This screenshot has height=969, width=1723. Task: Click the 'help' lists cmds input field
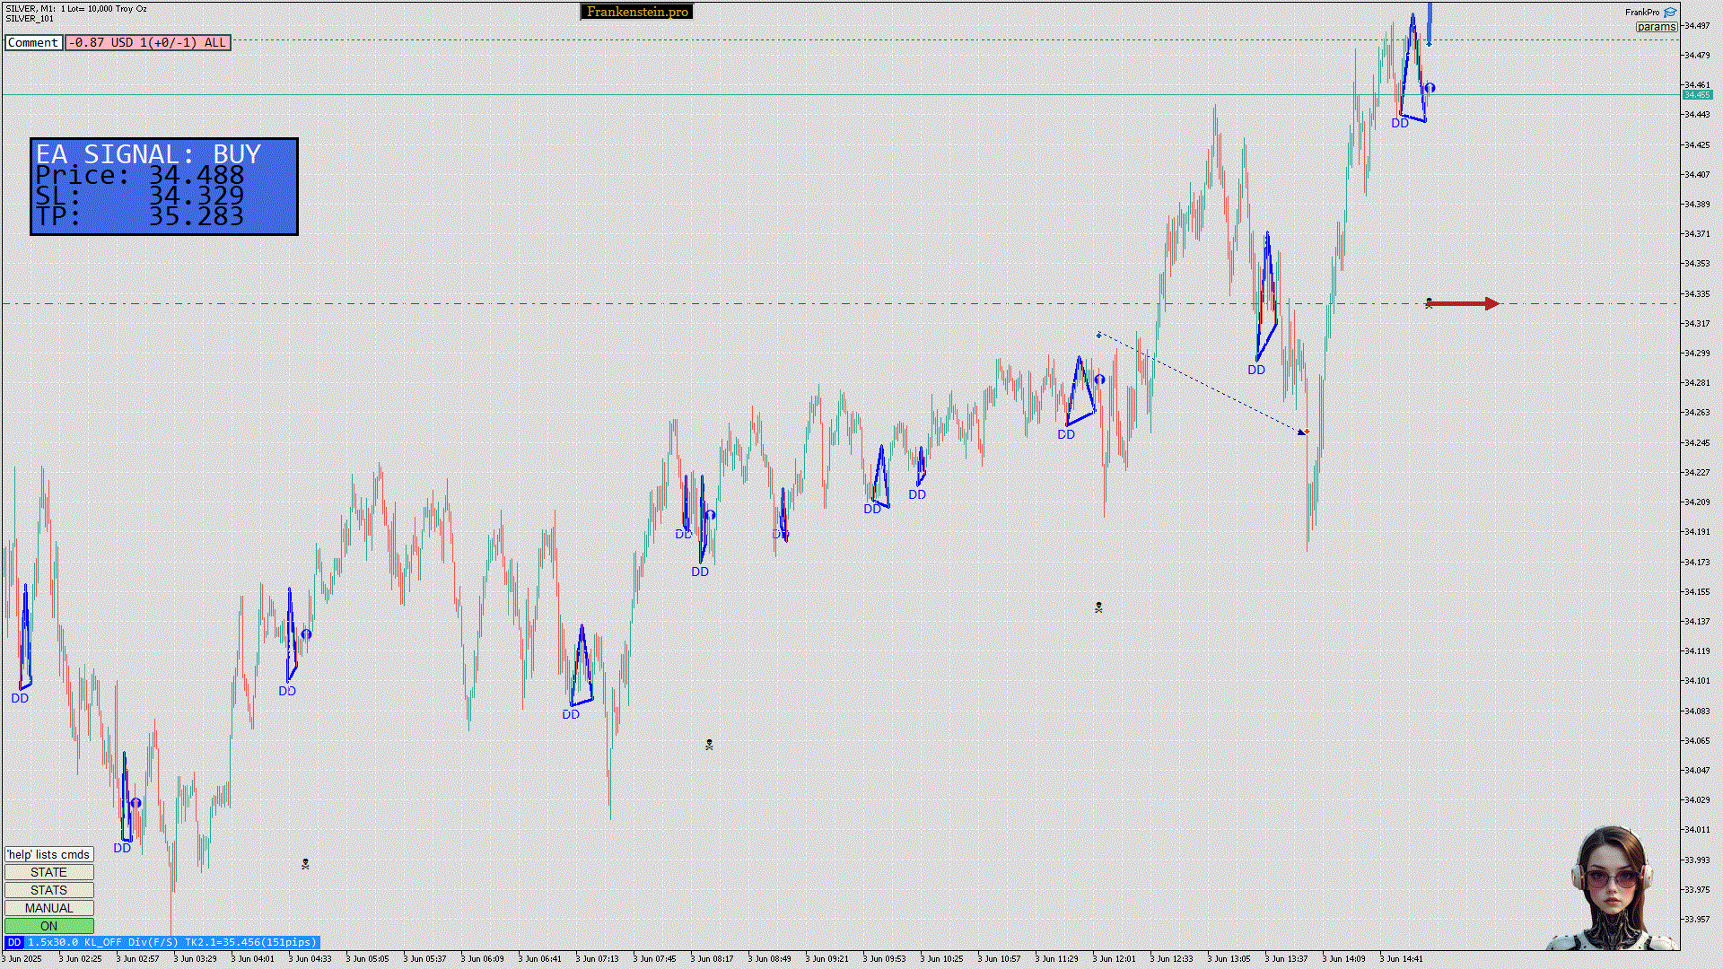[49, 854]
